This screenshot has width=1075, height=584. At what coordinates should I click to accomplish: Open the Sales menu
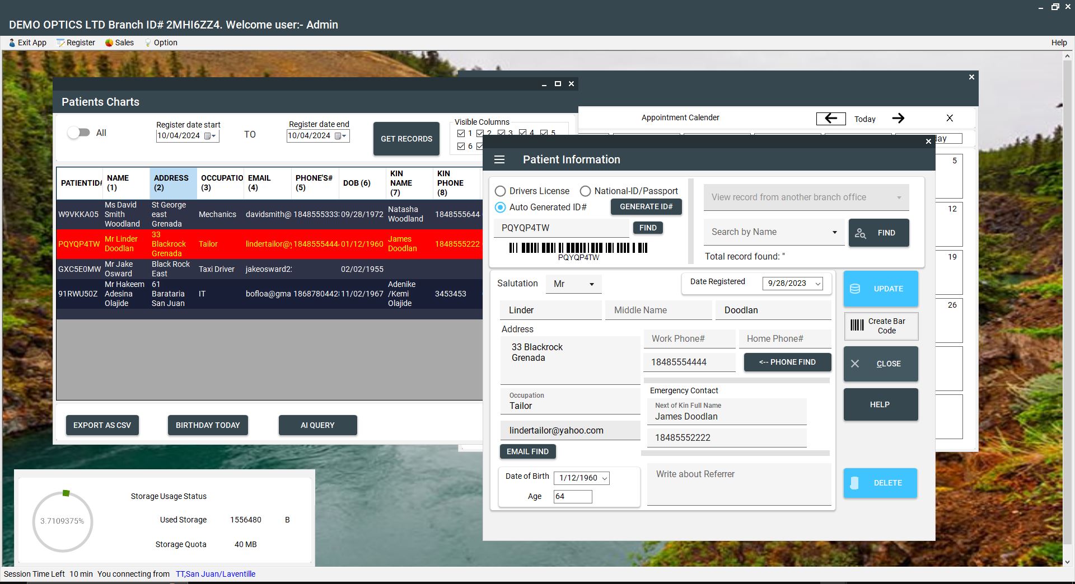click(x=119, y=43)
